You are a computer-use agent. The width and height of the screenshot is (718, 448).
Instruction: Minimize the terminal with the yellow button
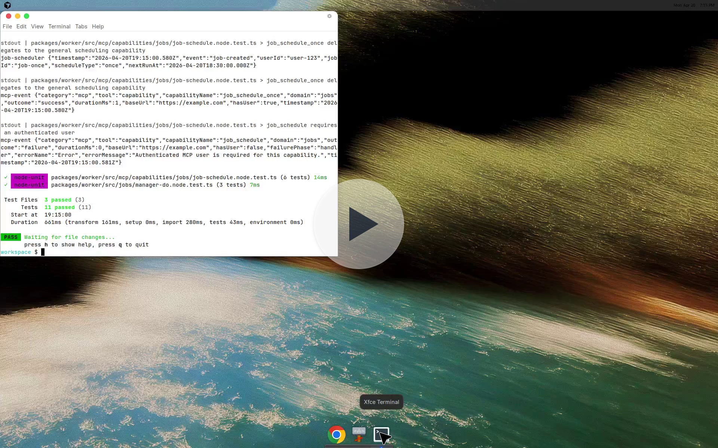[x=18, y=16]
